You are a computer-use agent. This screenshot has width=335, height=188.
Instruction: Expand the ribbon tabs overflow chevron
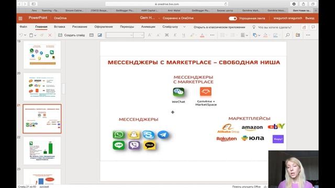click(184, 27)
